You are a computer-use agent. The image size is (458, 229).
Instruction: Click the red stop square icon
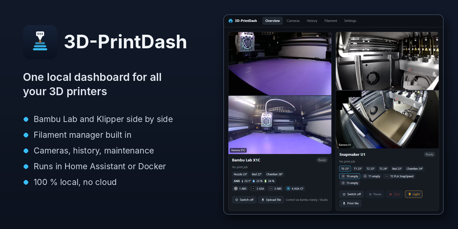coord(390,194)
